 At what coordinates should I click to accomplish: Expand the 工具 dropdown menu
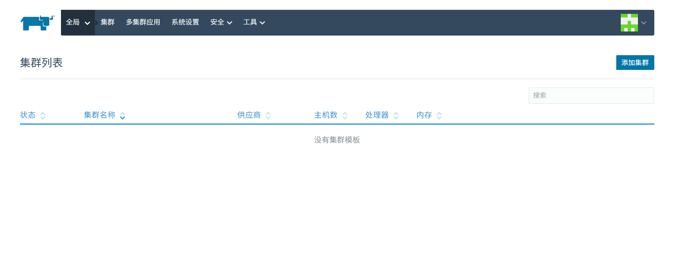[254, 22]
